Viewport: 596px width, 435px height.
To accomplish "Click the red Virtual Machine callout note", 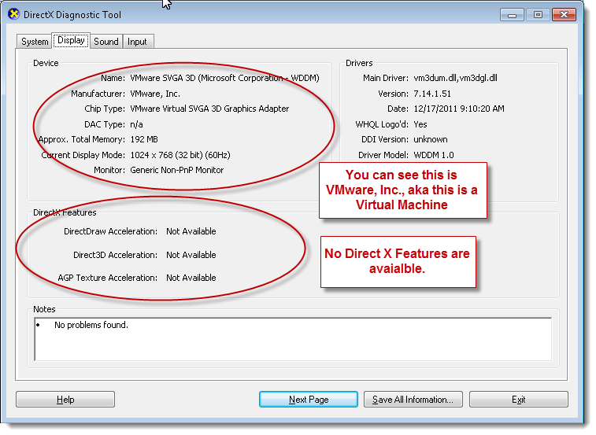I will tap(402, 190).
